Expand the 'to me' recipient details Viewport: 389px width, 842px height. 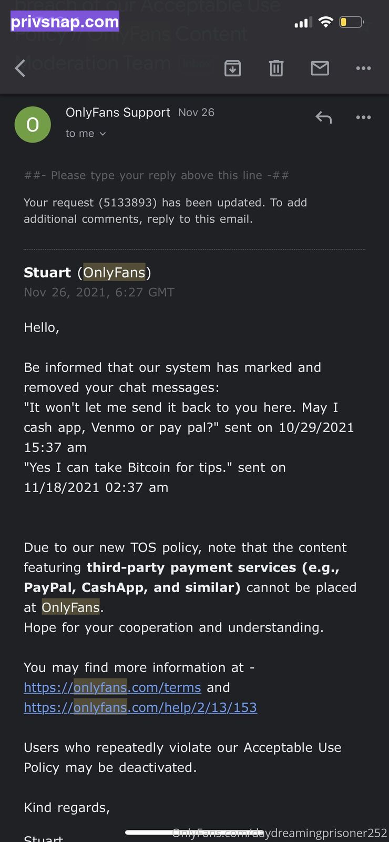click(x=86, y=134)
